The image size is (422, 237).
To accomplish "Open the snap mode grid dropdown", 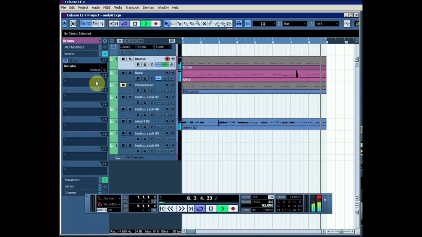I will coord(264,24).
